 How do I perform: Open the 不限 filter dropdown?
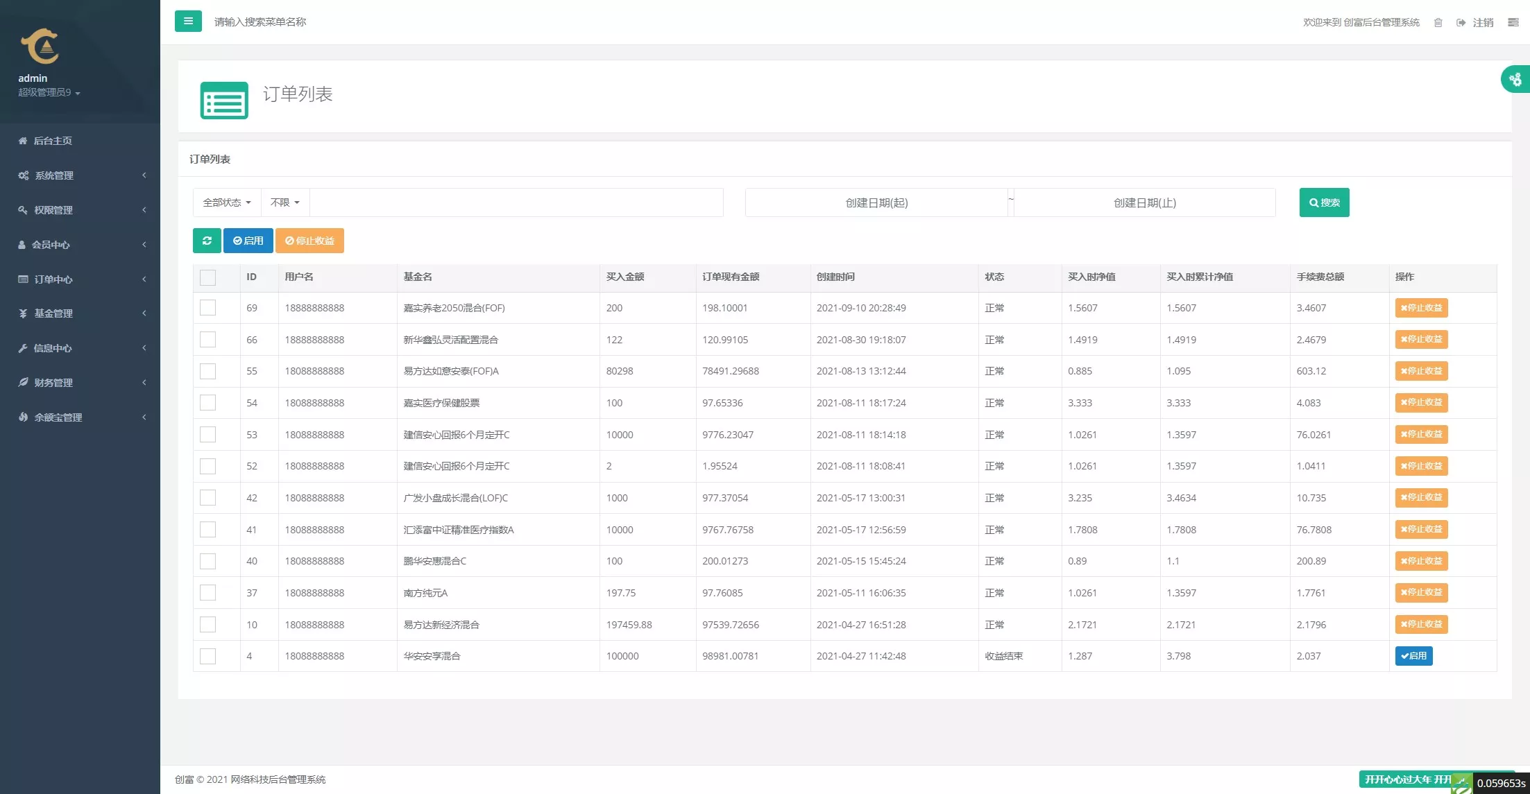285,202
